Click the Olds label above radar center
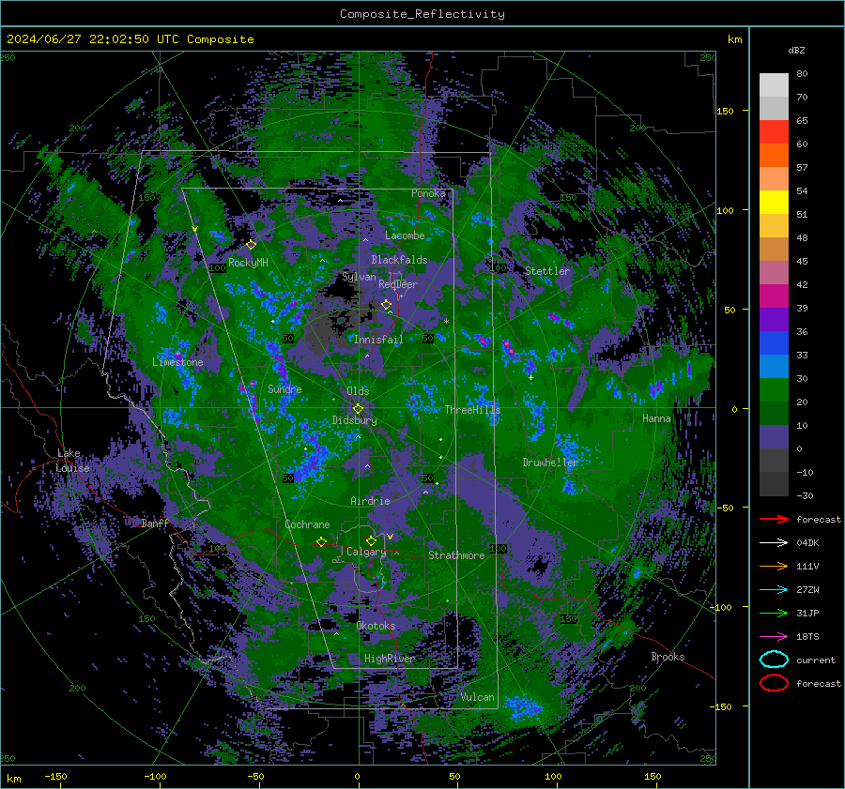 pos(358,390)
